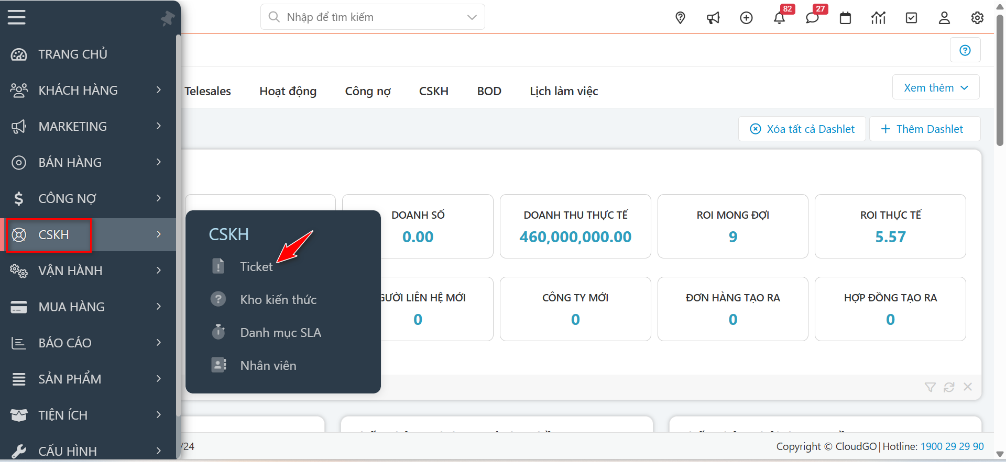Open the announcements megaphone icon
1006x462 pixels.
[713, 18]
